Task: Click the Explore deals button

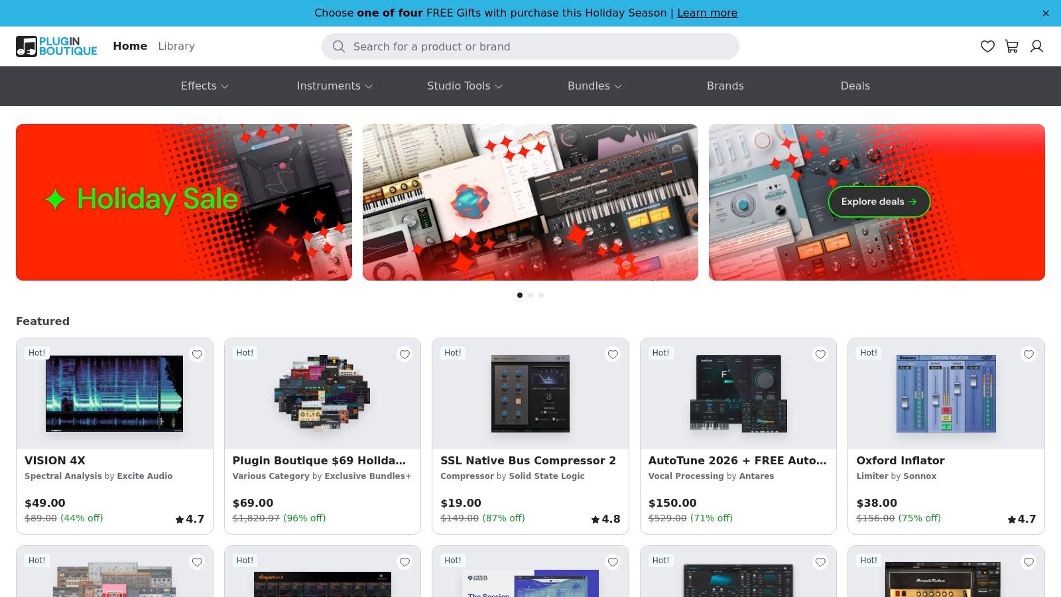Action: coord(879,202)
